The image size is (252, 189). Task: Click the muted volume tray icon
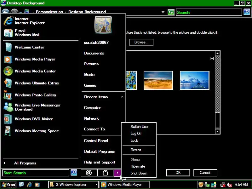(229, 185)
